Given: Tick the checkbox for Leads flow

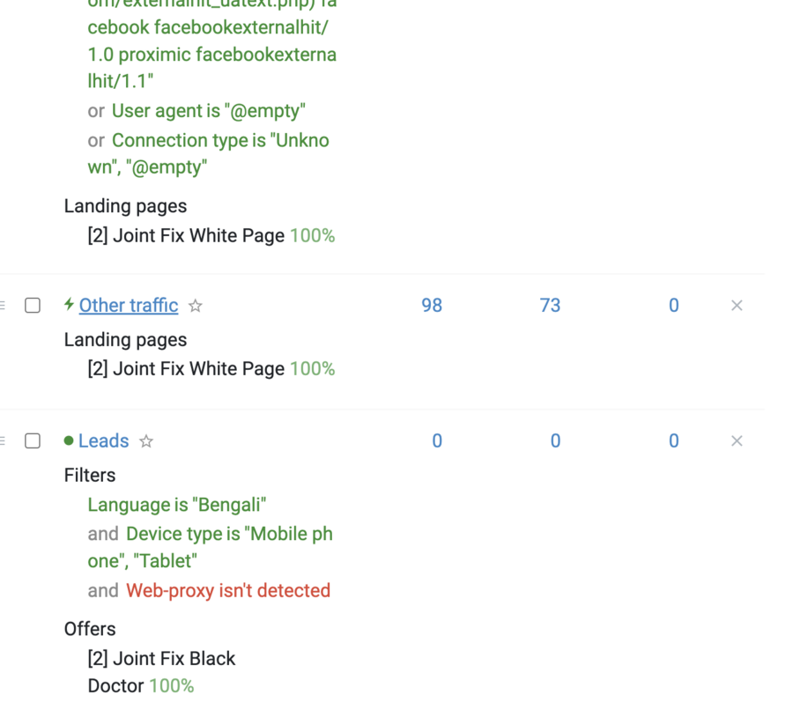Looking at the screenshot, I should tap(33, 440).
